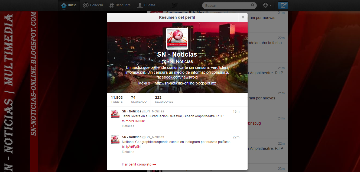360x172 pixels.
Task: Click the facebook.com/newswold bio text
Action: (177, 77)
